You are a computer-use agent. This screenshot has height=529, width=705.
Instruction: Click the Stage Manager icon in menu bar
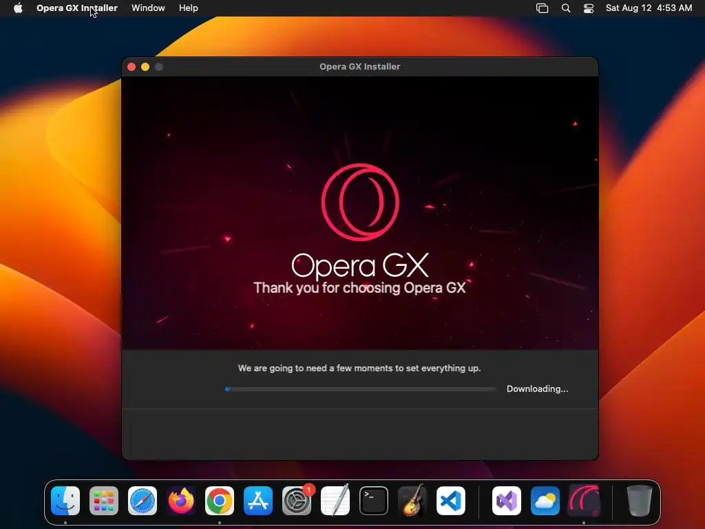point(543,8)
